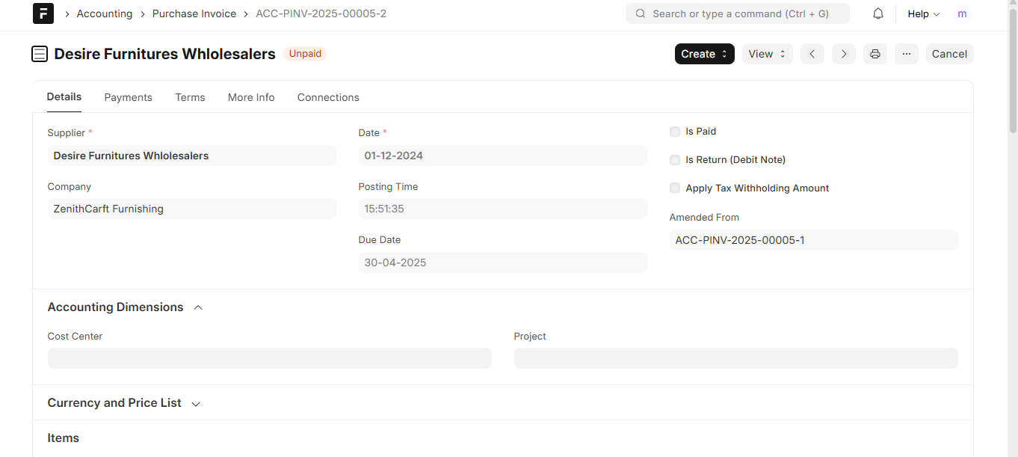
Task: Focus the search or type a command box
Action: pos(738,13)
